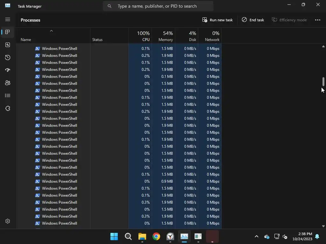Open the App history page icon

8,58
